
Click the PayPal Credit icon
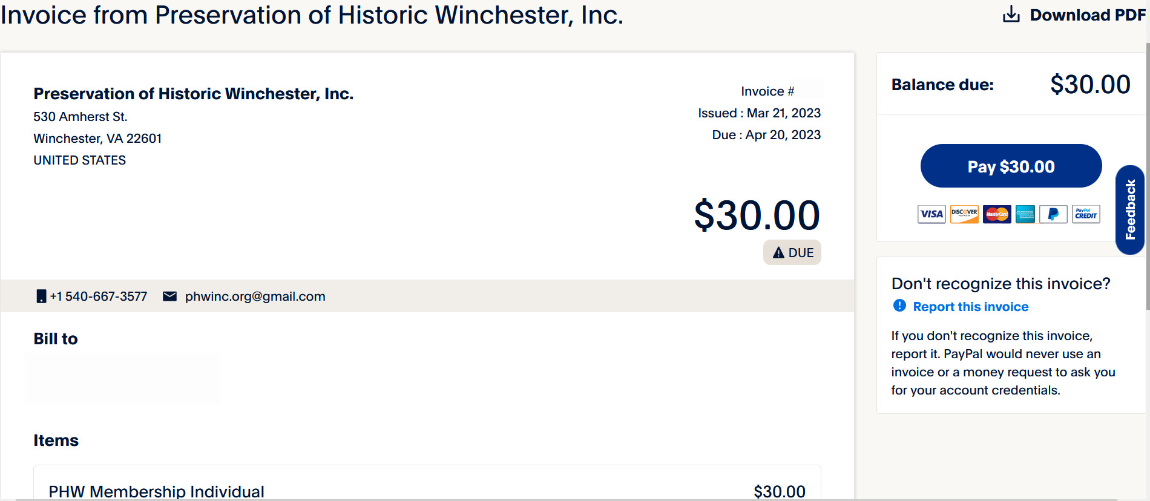click(x=1086, y=214)
